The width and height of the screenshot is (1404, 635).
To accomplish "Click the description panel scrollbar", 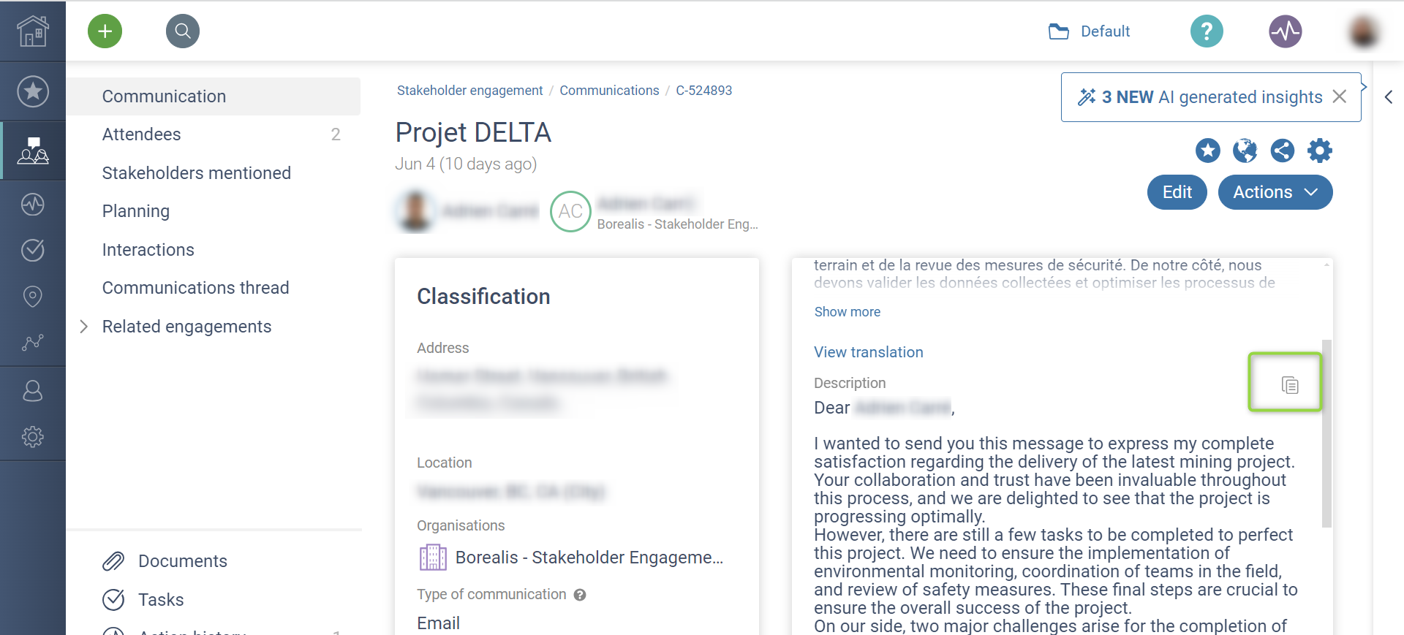I will 1326,431.
